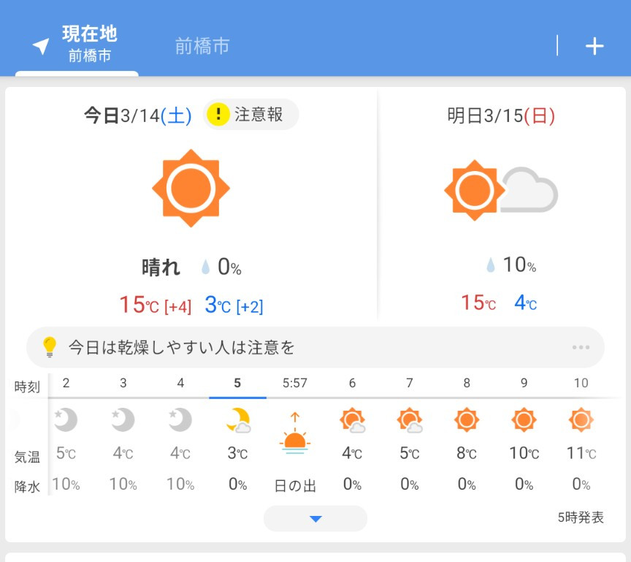Viewport: 631px width, 562px height.
Task: Click today's large sunny weather icon
Action: click(191, 188)
